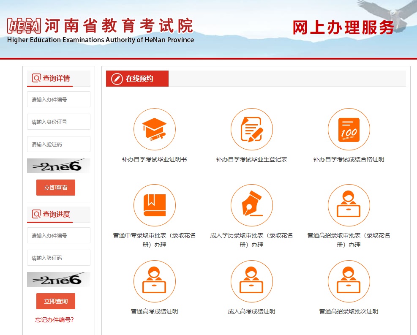Open the 普通高考成绩证明 person icon

coord(154,281)
